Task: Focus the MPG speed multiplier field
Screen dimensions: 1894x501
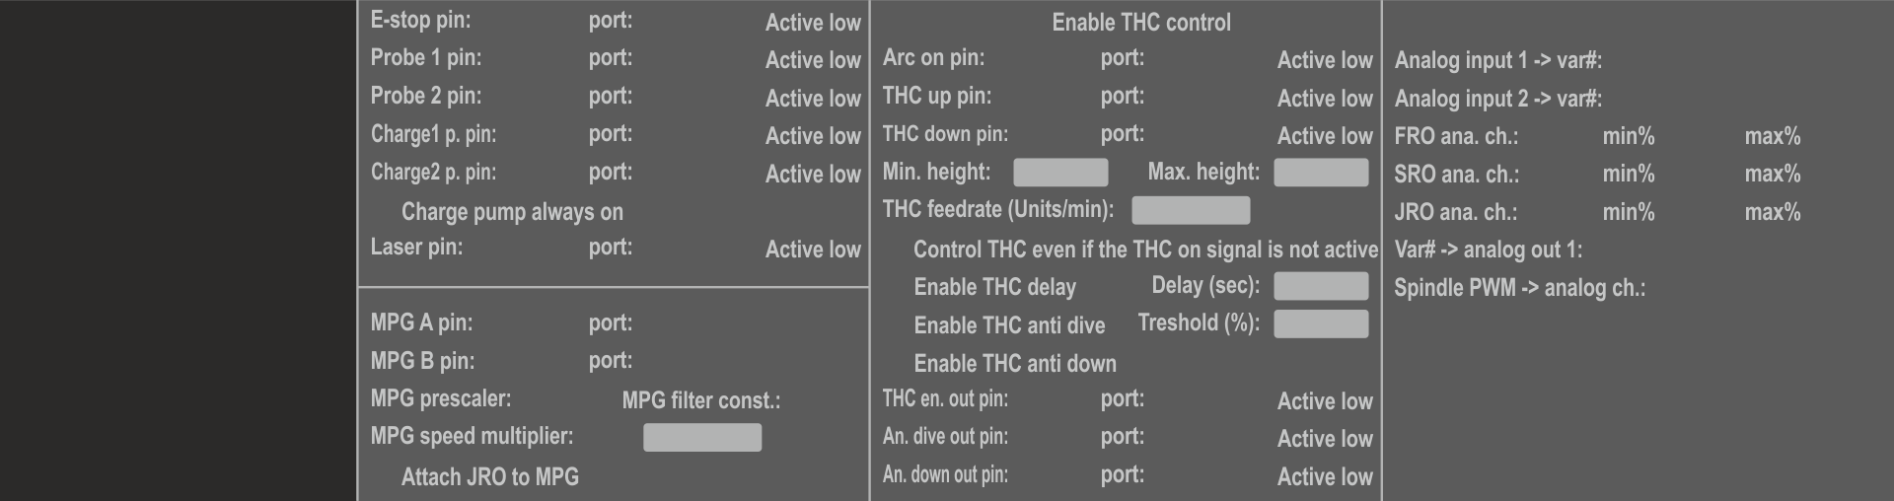Action: pos(702,437)
